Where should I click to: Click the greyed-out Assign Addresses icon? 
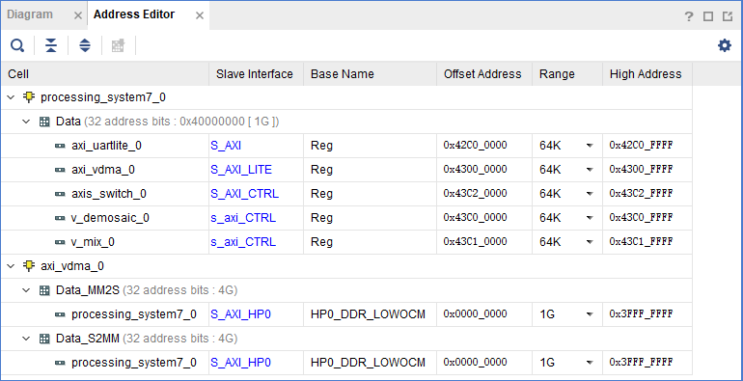coord(118,45)
